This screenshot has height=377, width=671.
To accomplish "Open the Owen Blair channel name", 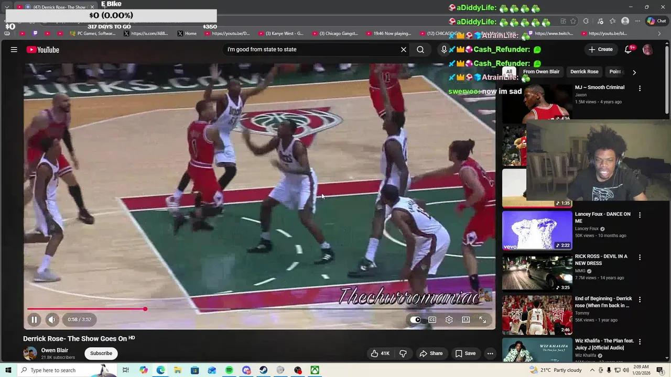I will (x=55, y=350).
